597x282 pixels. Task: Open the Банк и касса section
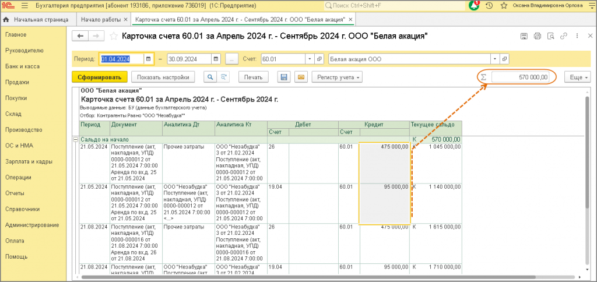[23, 66]
